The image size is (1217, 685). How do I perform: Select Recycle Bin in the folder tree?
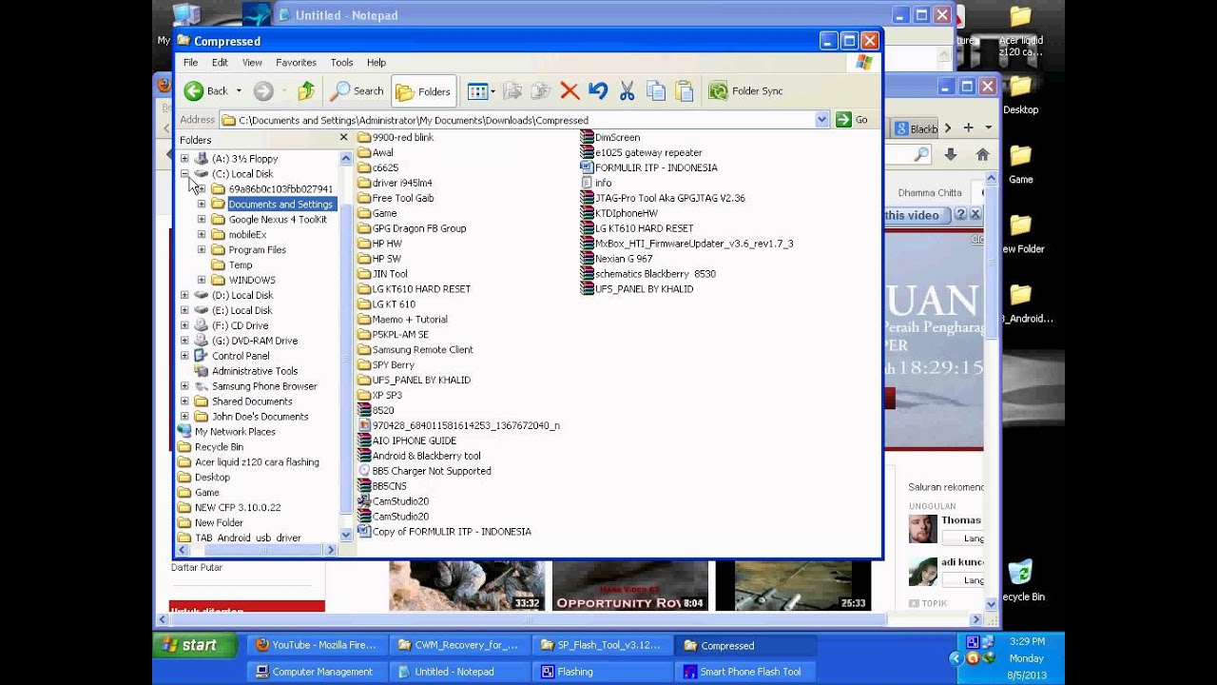pos(219,447)
